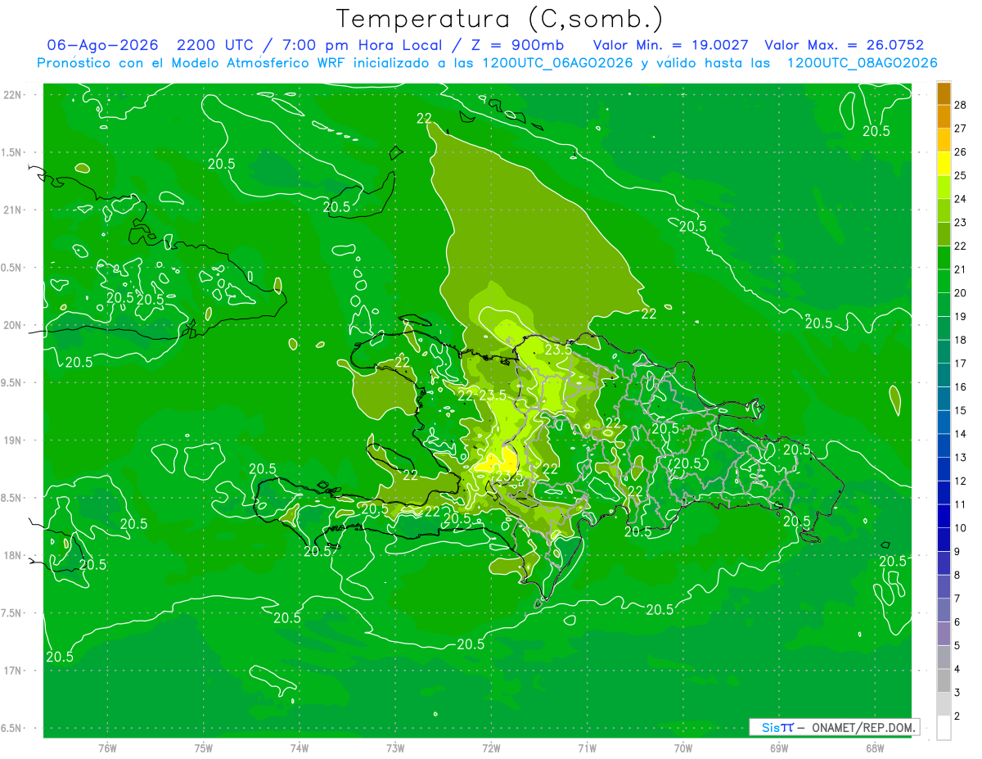
Task: Click the '17N' latitude axis label
Action: (13, 671)
